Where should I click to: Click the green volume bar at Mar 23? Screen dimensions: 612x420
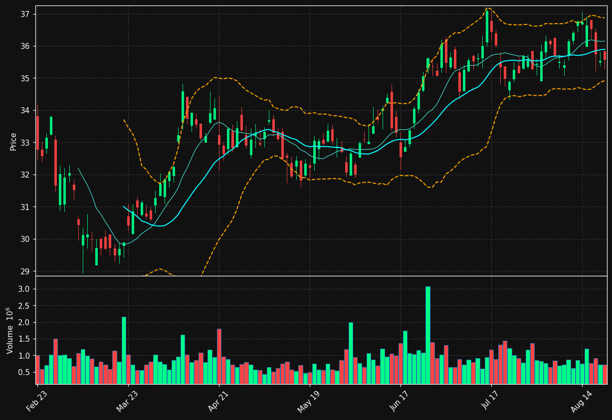click(x=124, y=351)
